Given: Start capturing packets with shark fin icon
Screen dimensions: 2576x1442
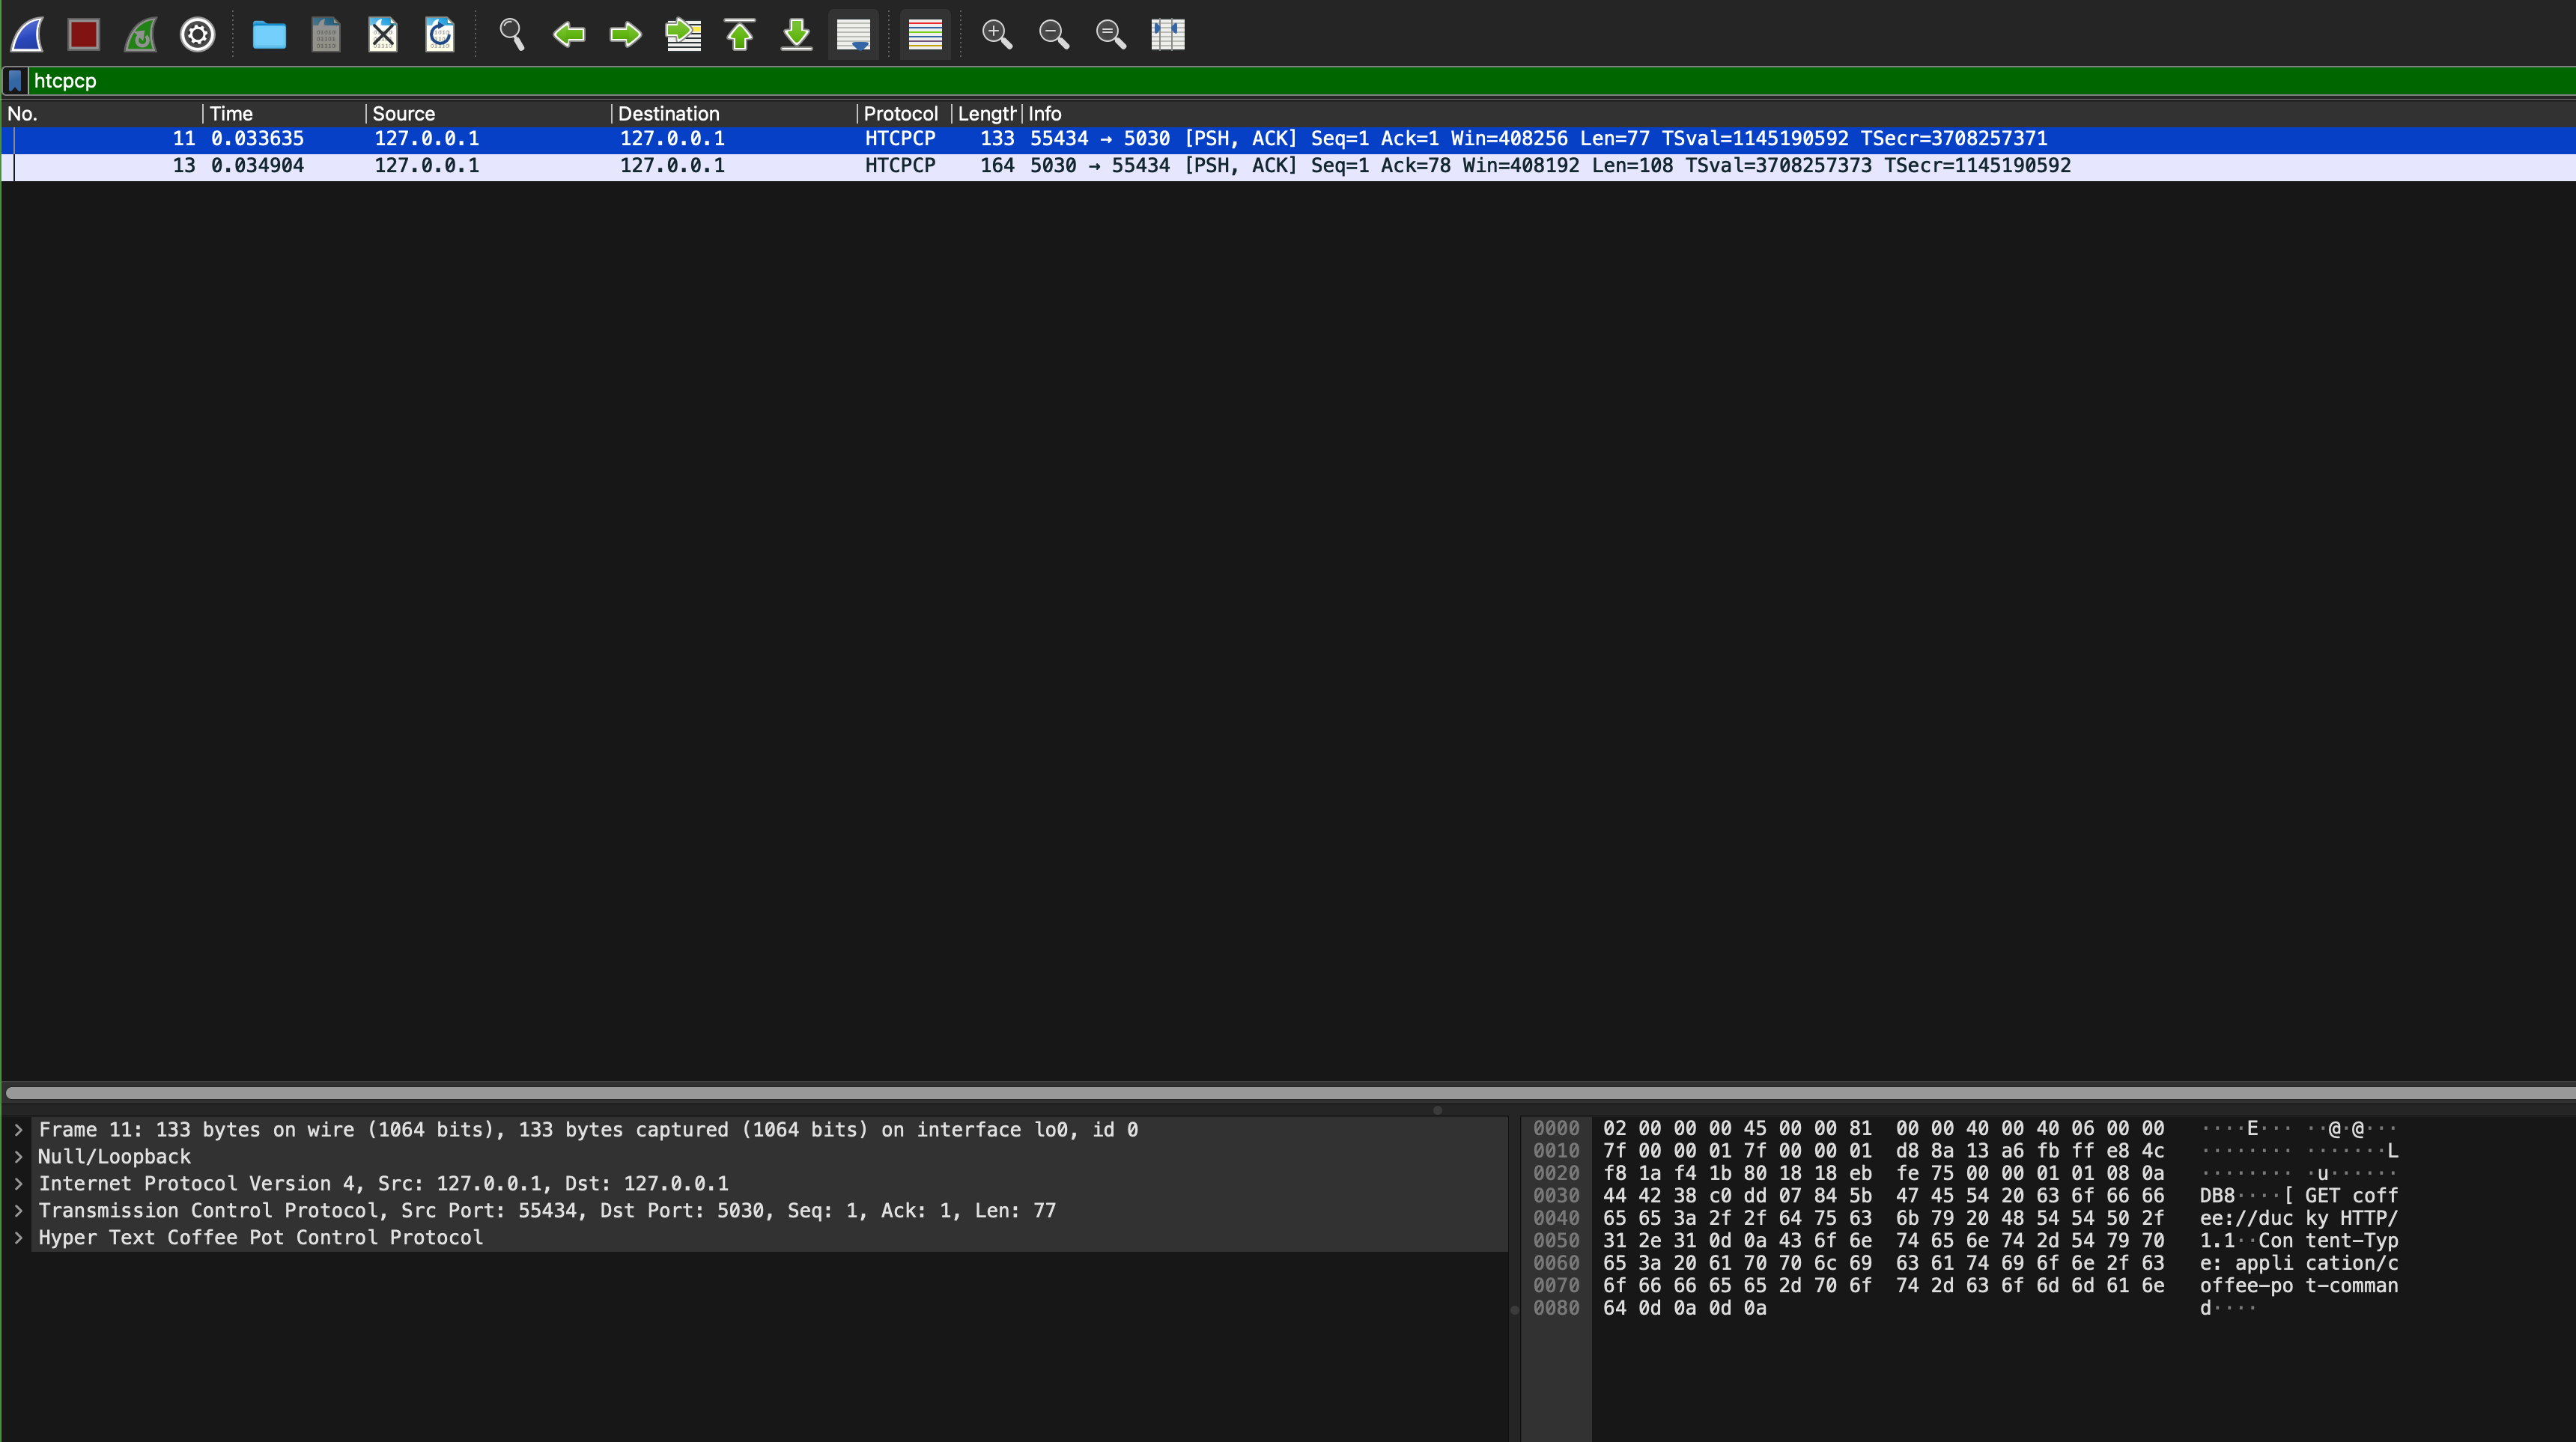Looking at the screenshot, I should coord(27,35).
